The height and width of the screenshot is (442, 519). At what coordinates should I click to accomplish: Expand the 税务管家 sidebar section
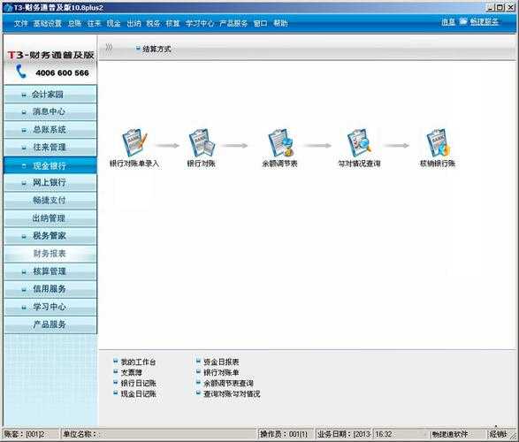(50, 236)
